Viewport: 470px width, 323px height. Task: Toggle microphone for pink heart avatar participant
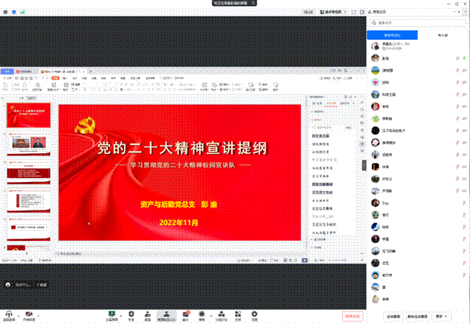click(x=457, y=82)
